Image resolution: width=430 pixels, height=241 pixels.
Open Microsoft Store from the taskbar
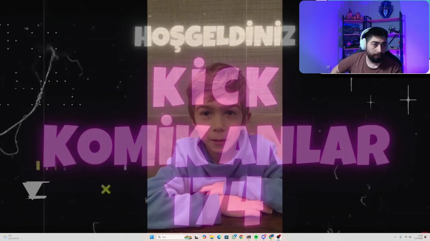click(226, 237)
